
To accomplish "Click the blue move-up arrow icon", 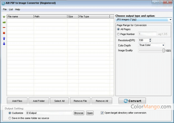I will click(x=4, y=38).
